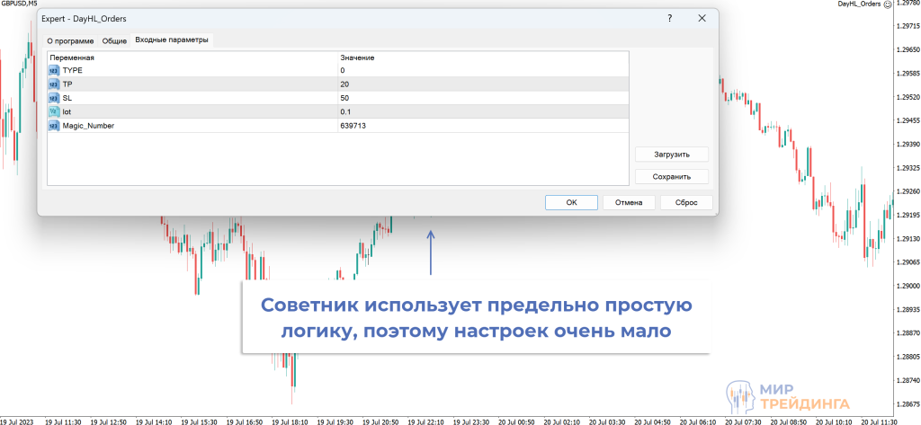This screenshot has width=921, height=425.
Task: Open the Общие tab
Action: pos(114,40)
